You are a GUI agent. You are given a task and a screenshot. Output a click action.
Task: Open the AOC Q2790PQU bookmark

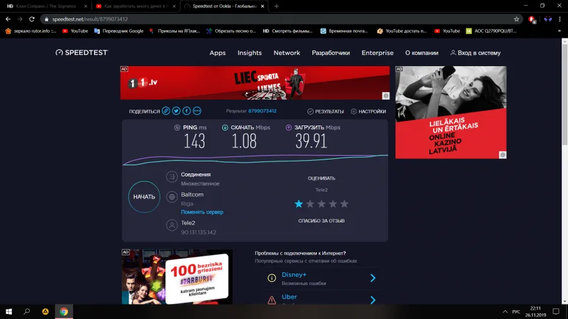pos(492,31)
